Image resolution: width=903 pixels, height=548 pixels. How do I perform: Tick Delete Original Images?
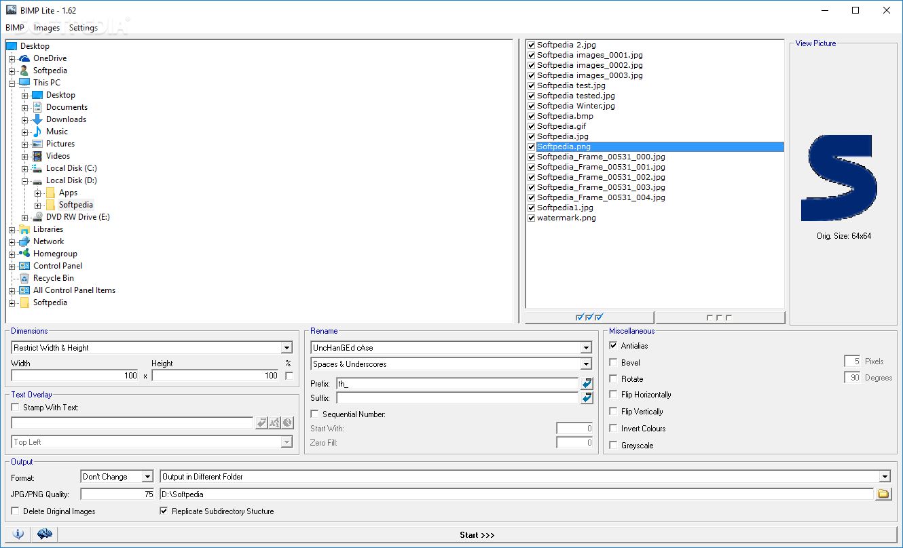pos(16,511)
